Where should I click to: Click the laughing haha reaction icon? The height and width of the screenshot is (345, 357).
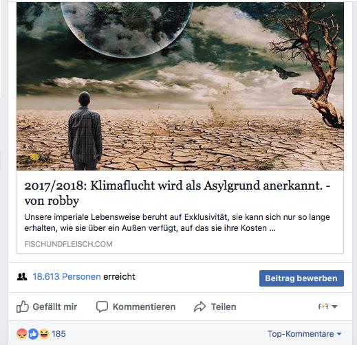pyautogui.click(x=44, y=334)
